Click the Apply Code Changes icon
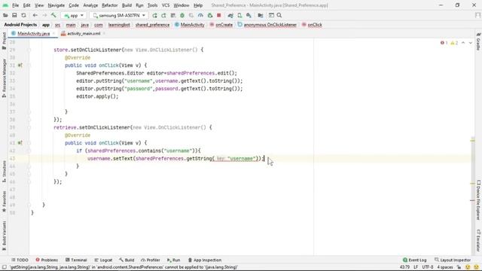This screenshot has height=271, width=482. (x=164, y=15)
